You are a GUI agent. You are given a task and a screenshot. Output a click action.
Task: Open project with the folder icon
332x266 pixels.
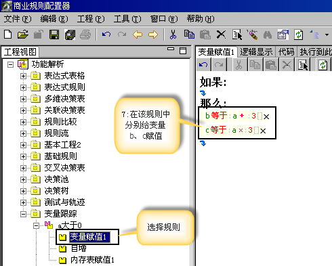[x=23, y=35]
